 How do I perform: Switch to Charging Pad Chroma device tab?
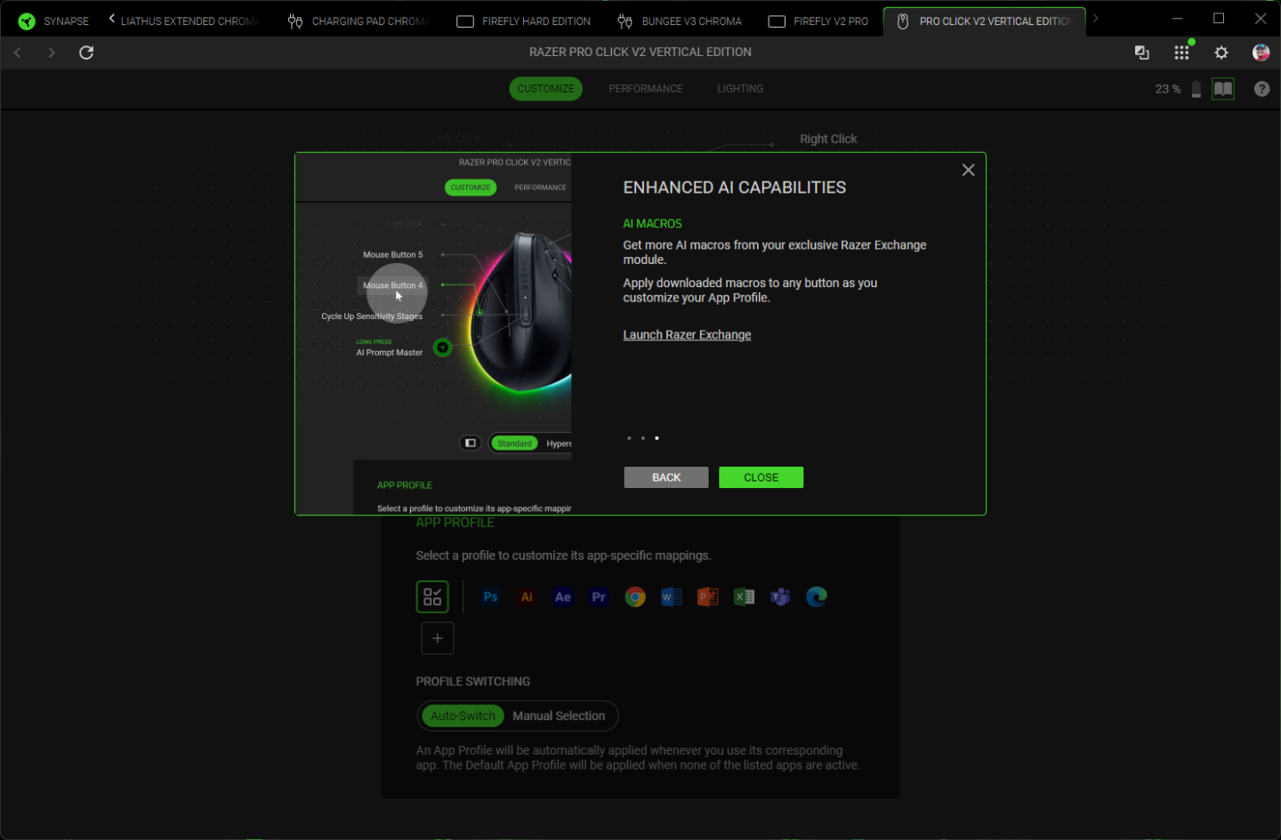click(359, 21)
